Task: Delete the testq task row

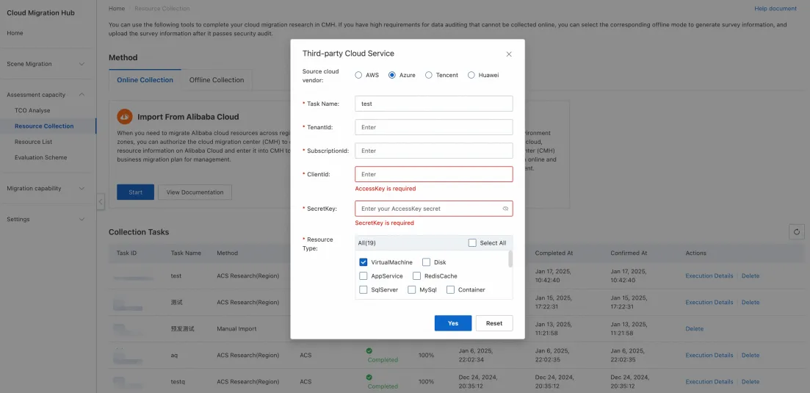Action: click(751, 382)
